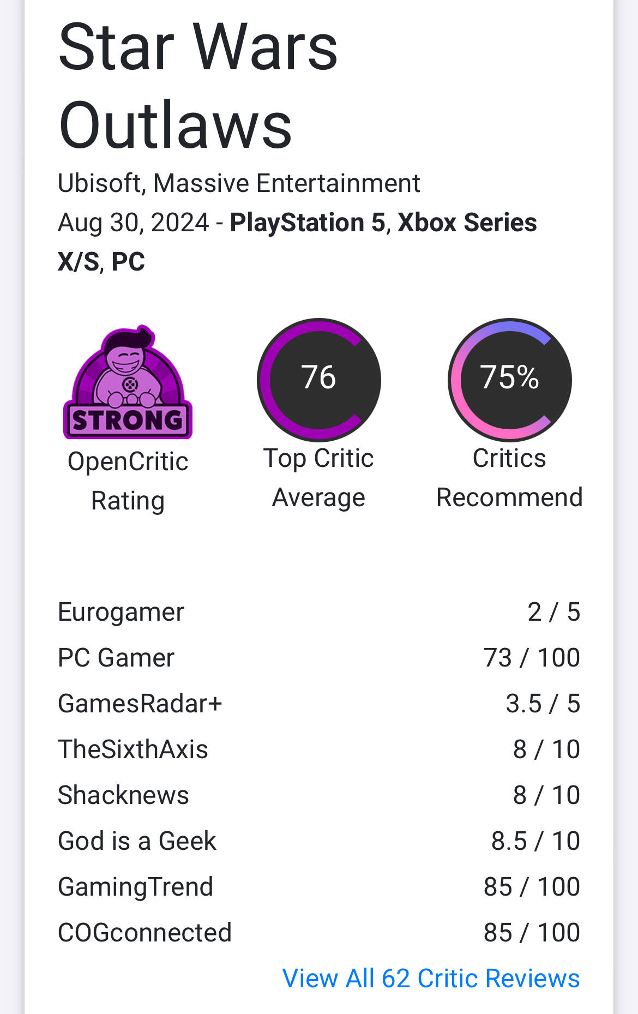Click the OpenCritic Rating label

[x=128, y=481]
